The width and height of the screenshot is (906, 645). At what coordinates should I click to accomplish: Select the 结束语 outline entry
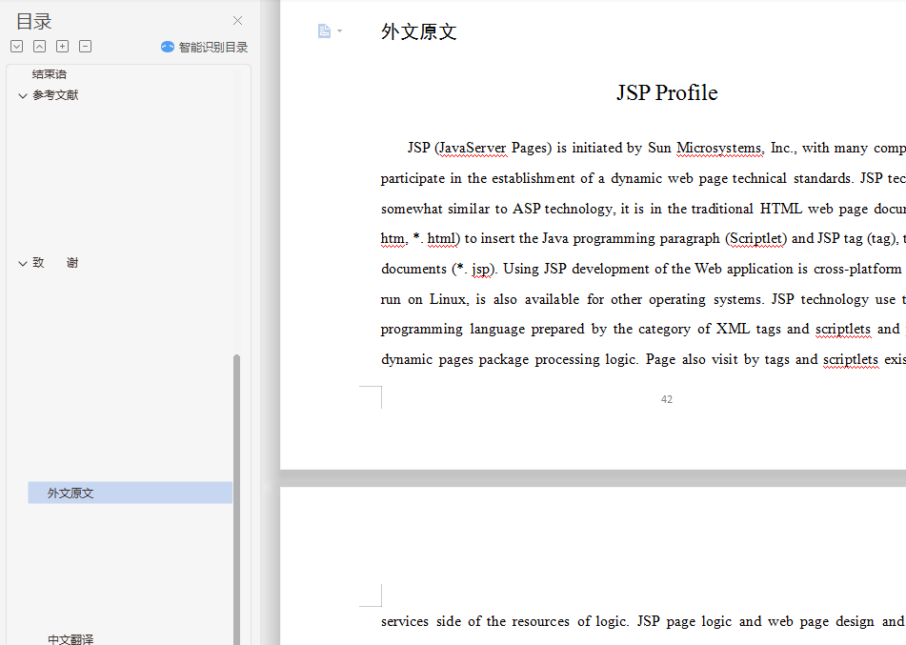[50, 74]
